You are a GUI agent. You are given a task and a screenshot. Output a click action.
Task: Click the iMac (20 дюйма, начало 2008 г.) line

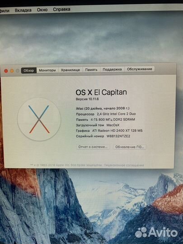tap(103, 108)
